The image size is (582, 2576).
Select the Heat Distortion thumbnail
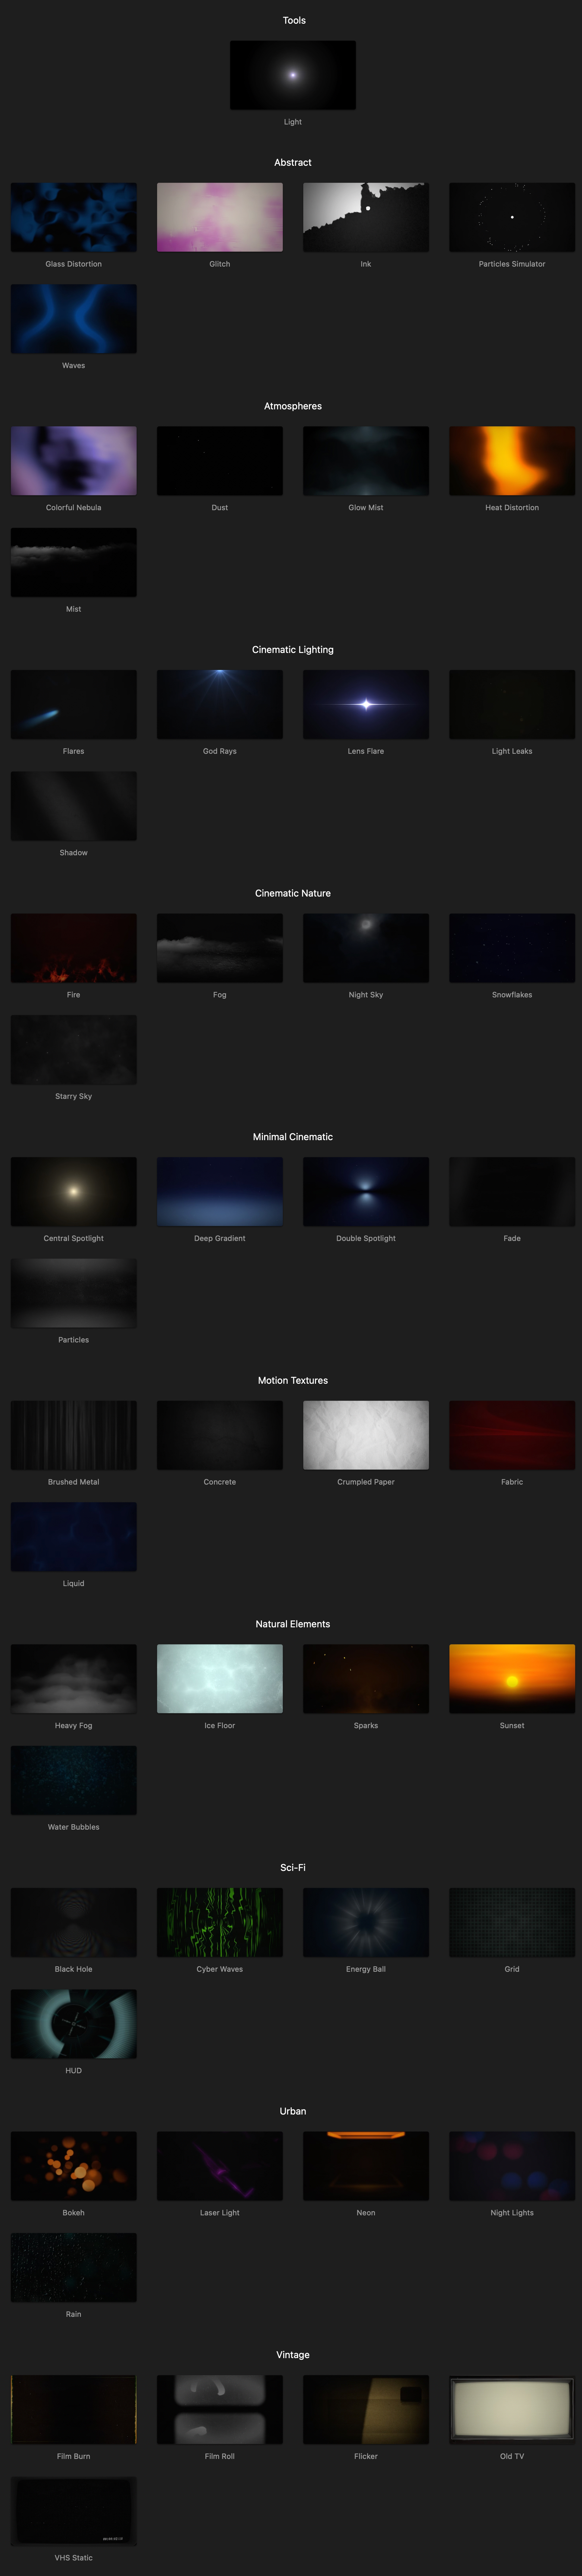pos(512,461)
